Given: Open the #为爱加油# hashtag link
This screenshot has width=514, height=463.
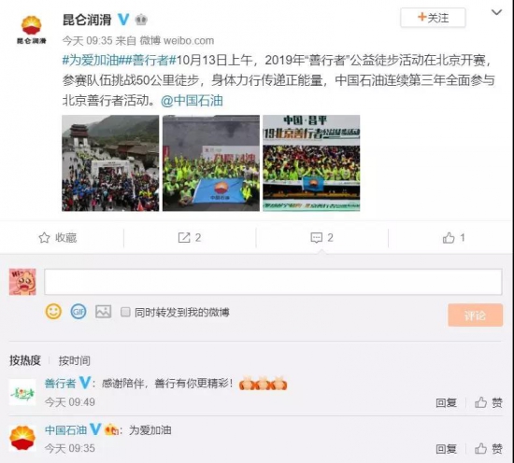Looking at the screenshot, I should 90,61.
